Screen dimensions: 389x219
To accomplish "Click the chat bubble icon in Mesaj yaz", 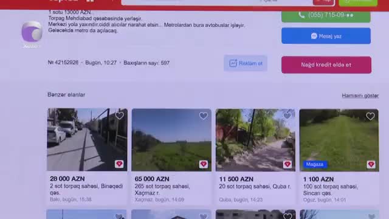I will 314,36.
